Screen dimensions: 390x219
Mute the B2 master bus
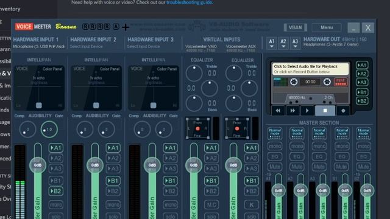[363, 167]
